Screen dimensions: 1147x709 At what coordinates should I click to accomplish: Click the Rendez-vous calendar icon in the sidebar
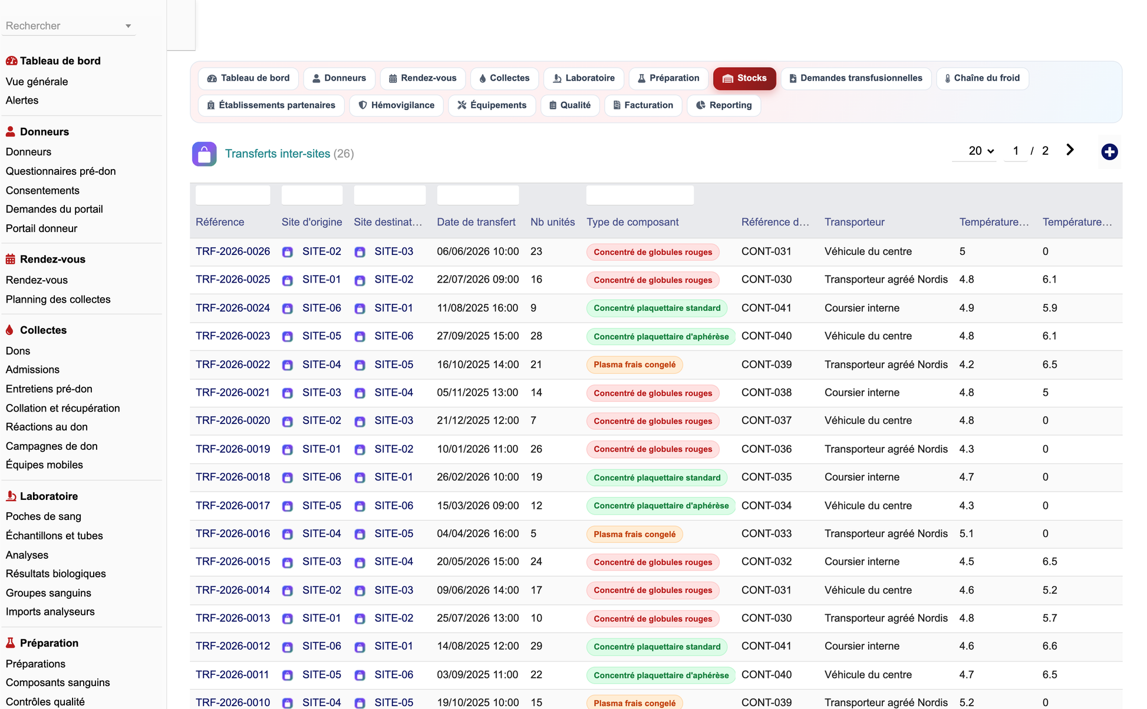coord(11,259)
